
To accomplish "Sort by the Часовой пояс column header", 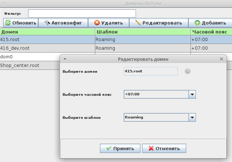I will [211, 32].
